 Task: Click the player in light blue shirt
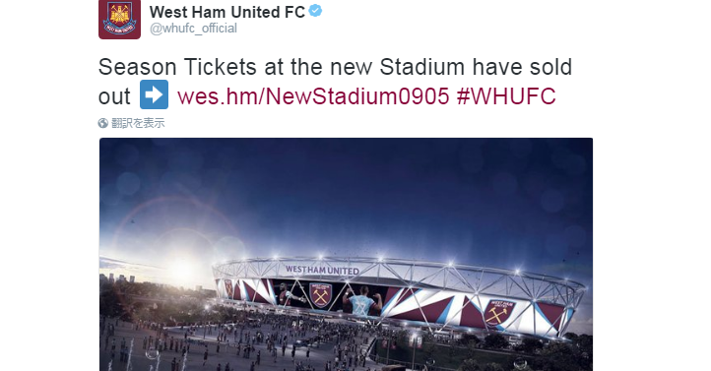pos(362,301)
